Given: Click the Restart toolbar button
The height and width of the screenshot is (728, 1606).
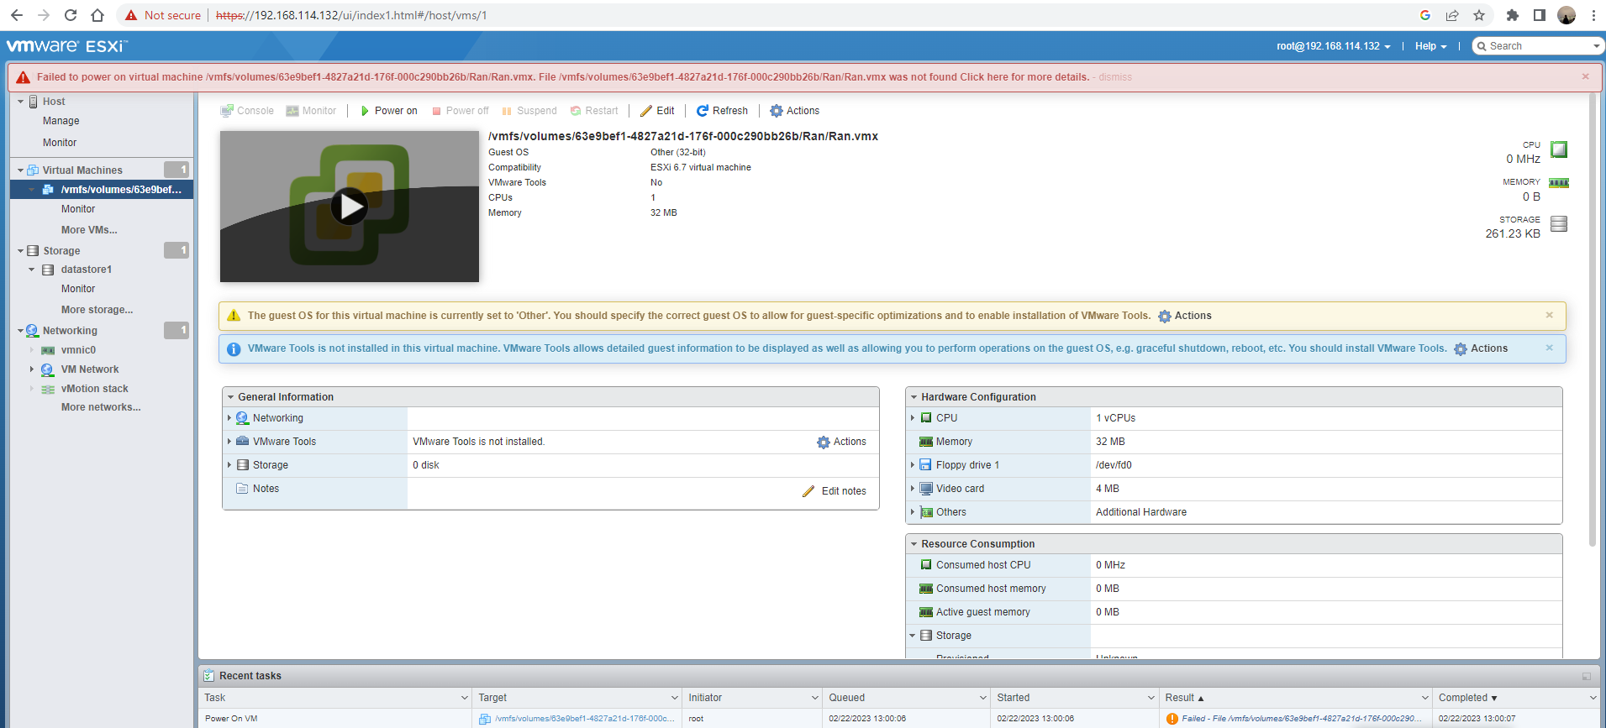Looking at the screenshot, I should click(x=594, y=111).
